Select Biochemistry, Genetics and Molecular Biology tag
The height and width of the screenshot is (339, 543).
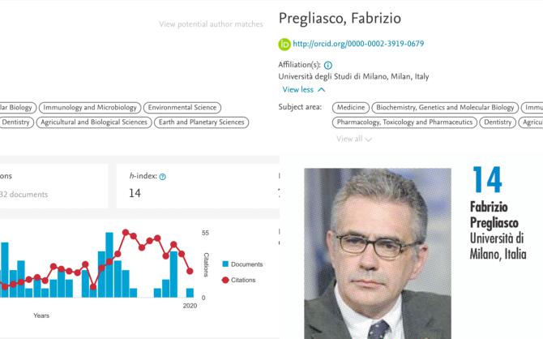click(x=445, y=107)
